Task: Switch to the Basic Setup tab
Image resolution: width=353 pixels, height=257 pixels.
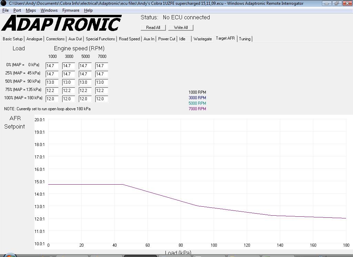Action: (13, 39)
